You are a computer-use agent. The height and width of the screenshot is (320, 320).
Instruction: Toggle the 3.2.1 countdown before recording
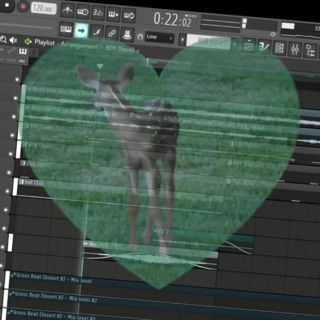98,13
